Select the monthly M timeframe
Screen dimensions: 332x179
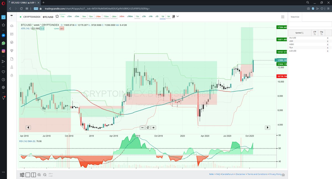tap(168, 17)
